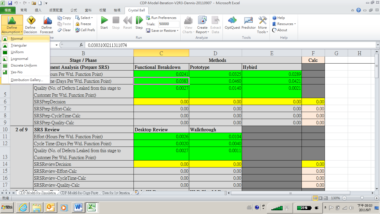Open Crystal Ball Help
Image resolution: width=380 pixels, height=214 pixels.
tap(278, 18)
